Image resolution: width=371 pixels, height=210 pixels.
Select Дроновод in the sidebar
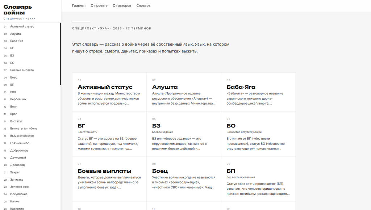pos(17,165)
